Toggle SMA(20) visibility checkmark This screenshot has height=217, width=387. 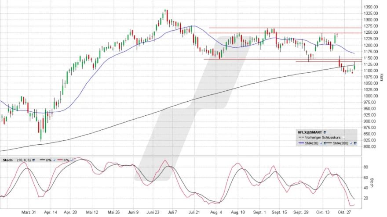tap(321, 143)
